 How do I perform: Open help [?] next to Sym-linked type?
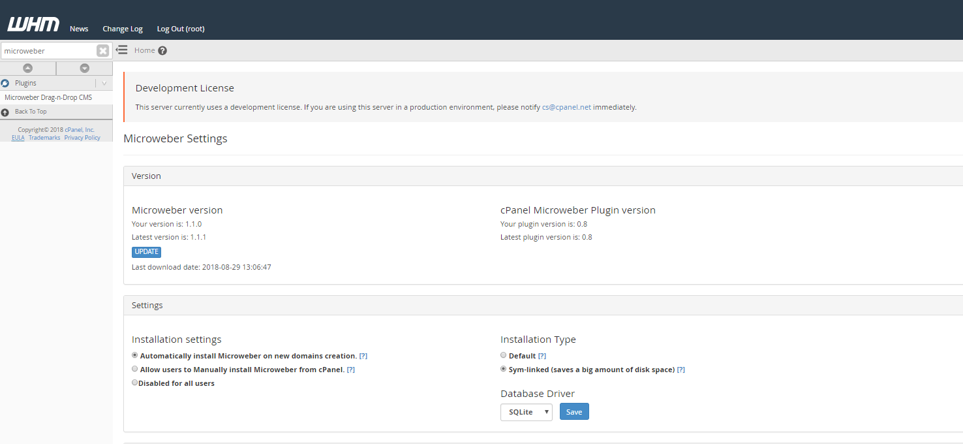[x=680, y=370]
